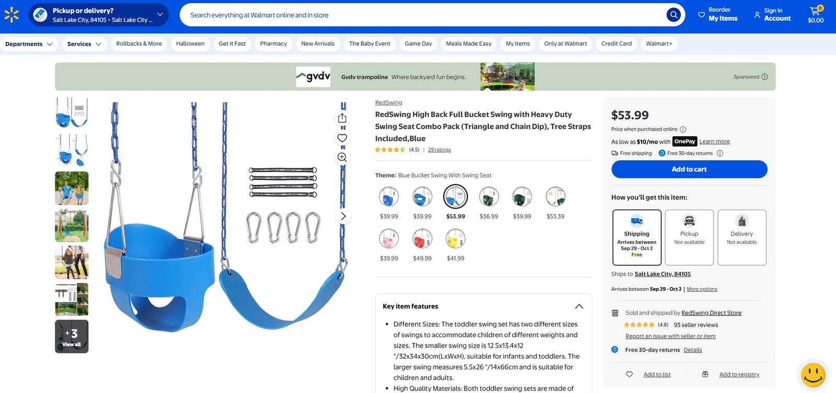The height and width of the screenshot is (393, 836).
Task: Click the search magnifier icon
Action: (x=674, y=15)
